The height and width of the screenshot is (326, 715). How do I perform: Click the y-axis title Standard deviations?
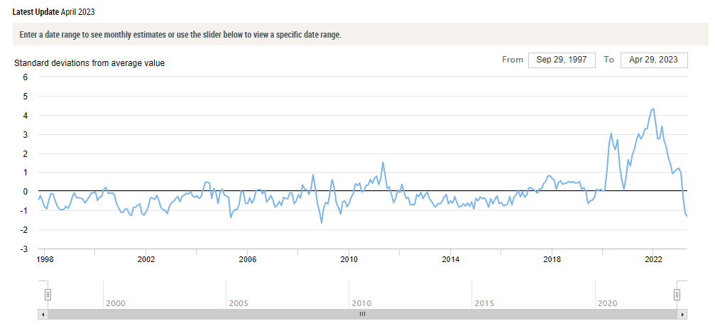(x=89, y=63)
